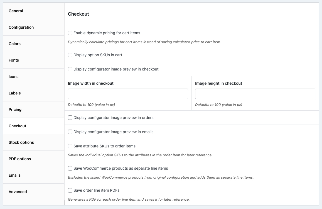Open the Advanced settings tab
The image size is (322, 209).
[x=18, y=192]
